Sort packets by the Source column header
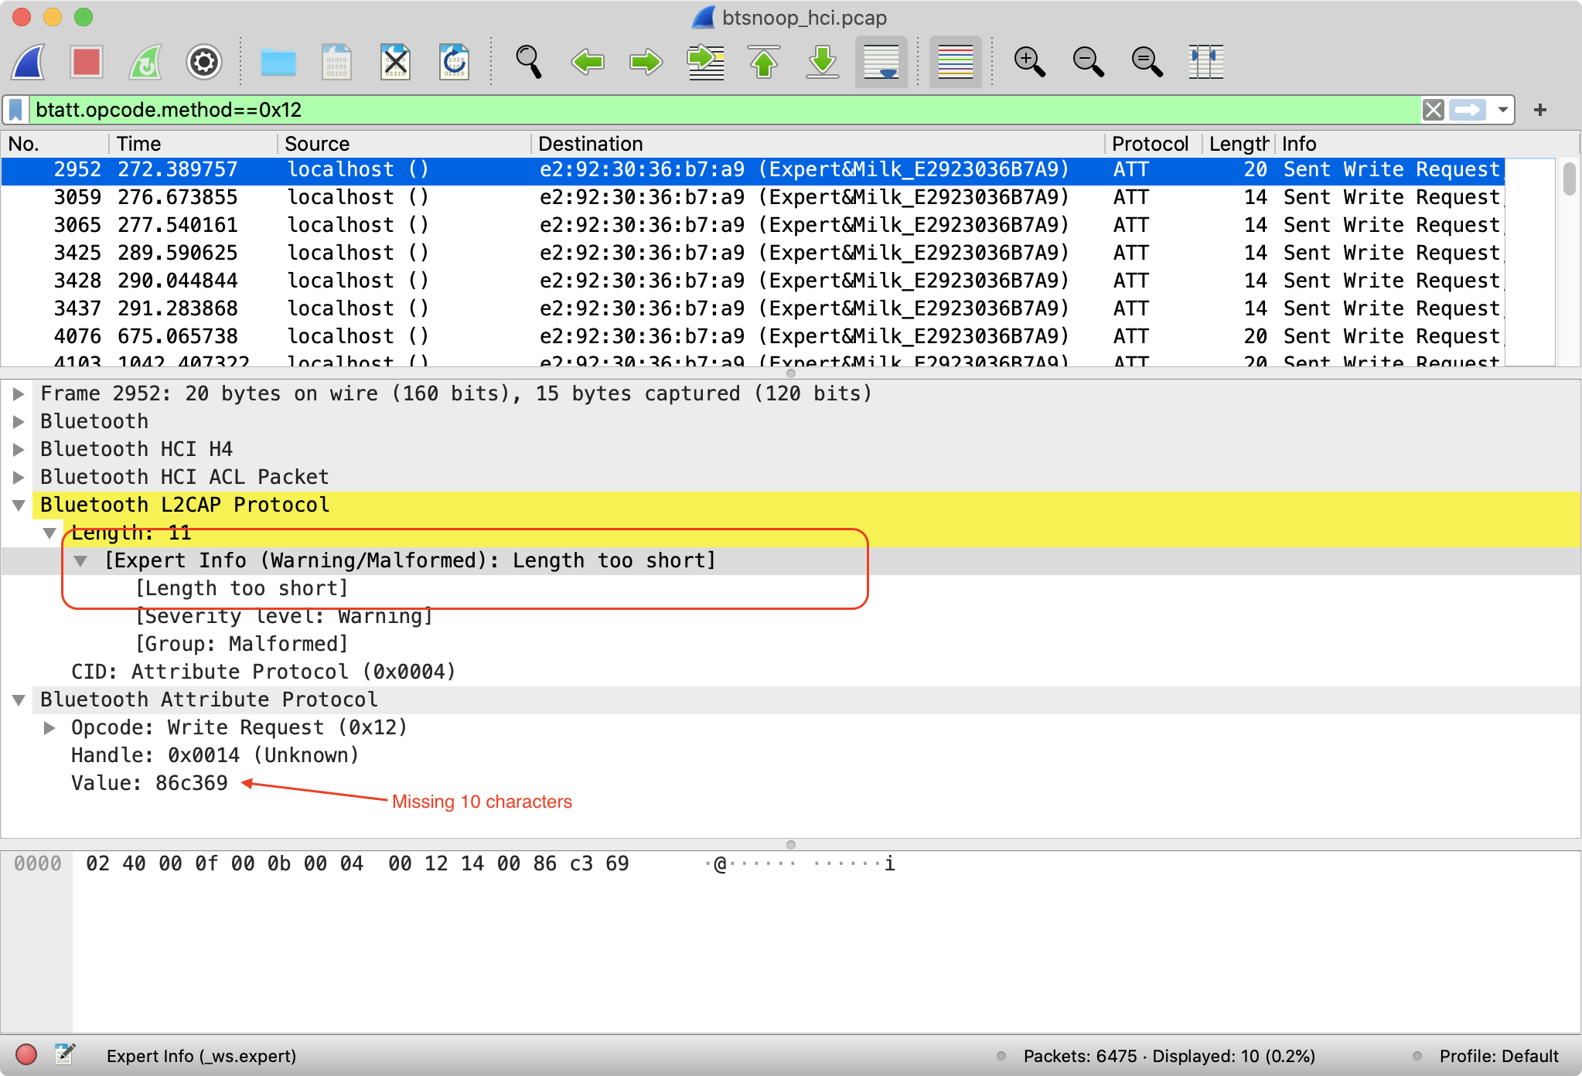 405,144
